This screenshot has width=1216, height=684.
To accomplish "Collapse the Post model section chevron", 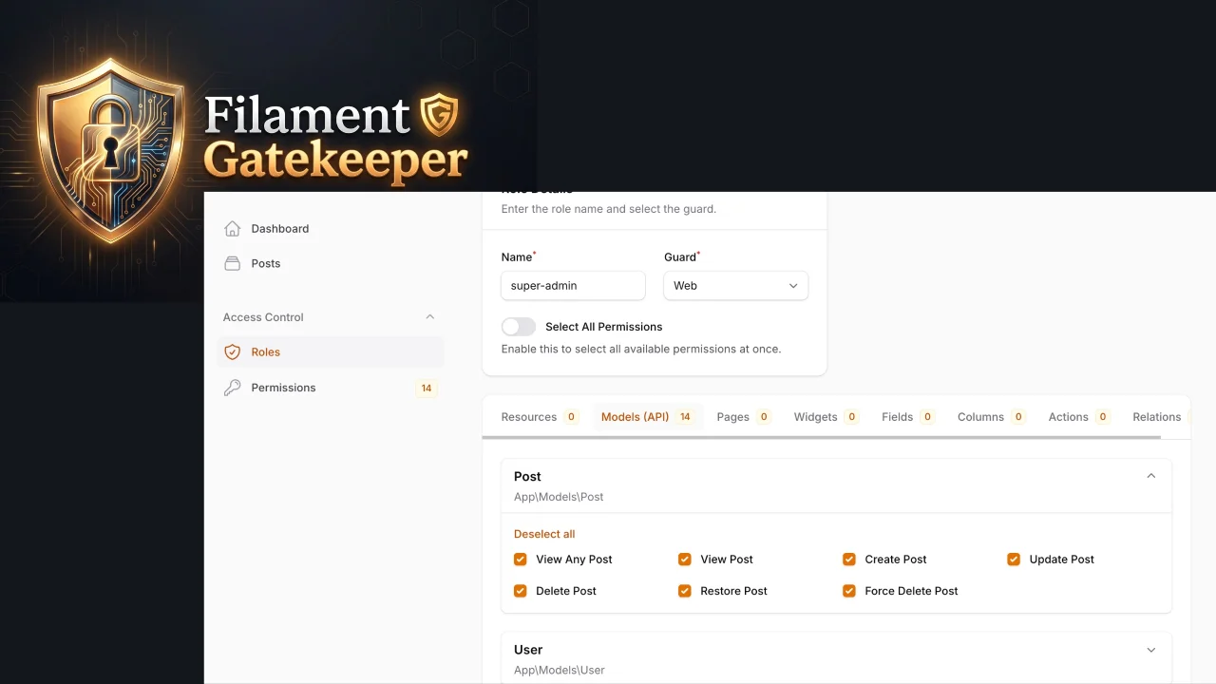I will 1151,476.
